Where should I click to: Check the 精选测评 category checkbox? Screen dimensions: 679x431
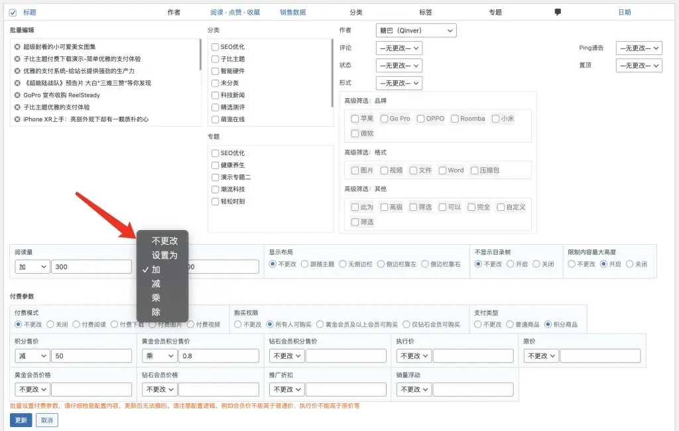[x=216, y=107]
